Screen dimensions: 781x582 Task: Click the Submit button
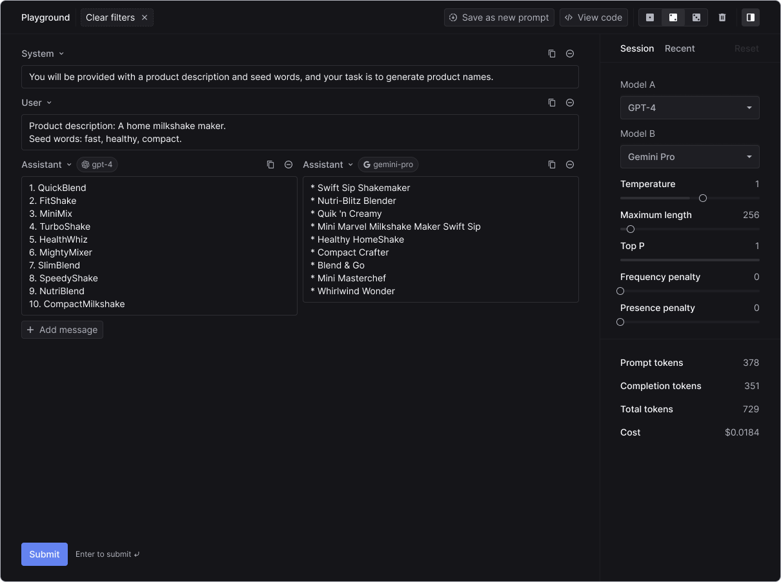45,554
